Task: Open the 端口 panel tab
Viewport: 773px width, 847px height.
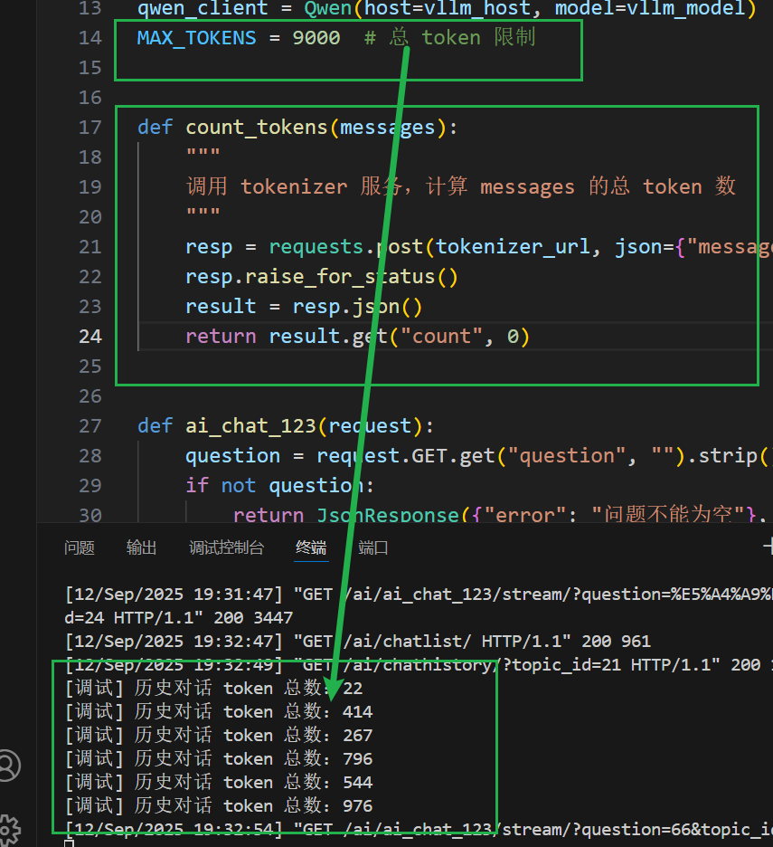Action: pyautogui.click(x=373, y=547)
